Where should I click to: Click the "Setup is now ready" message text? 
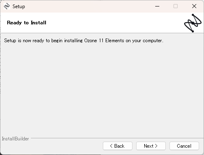(84, 41)
